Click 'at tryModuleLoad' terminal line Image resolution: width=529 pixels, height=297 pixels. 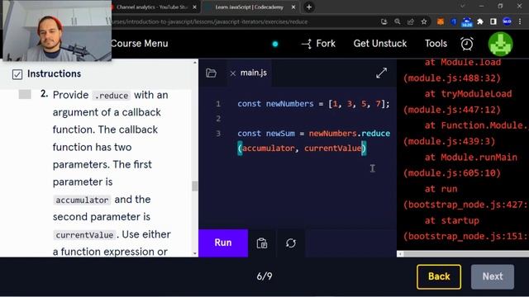[469, 93]
